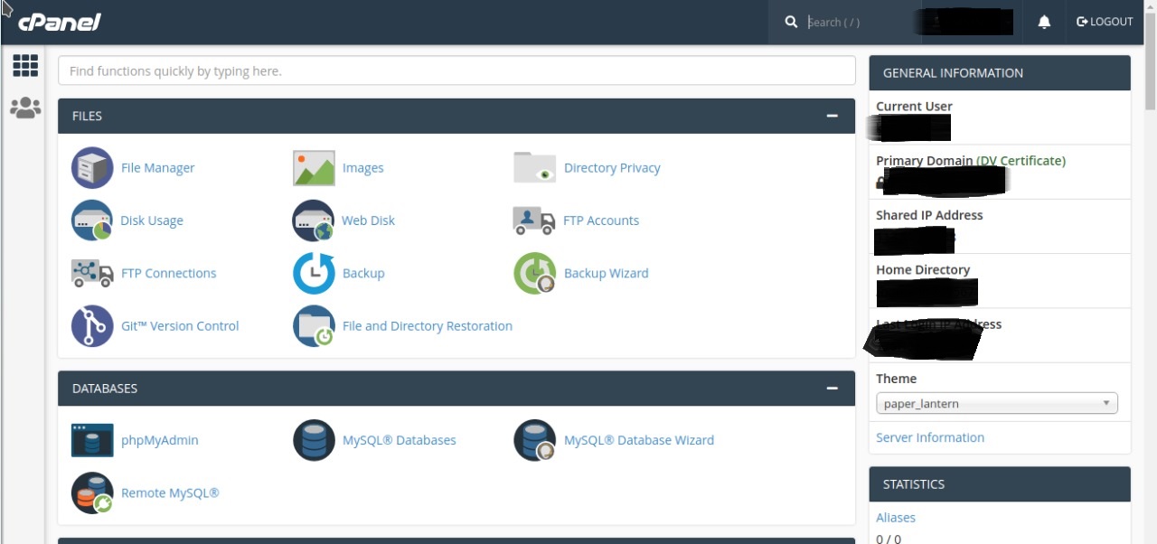Open the FTP Connections icon
Viewport: 1157px width, 544px height.
coord(92,273)
